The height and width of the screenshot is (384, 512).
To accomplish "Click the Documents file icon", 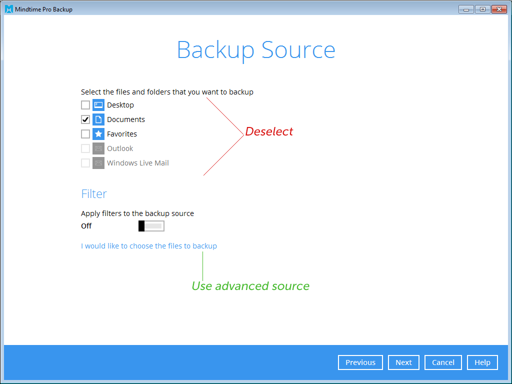I will [x=98, y=119].
